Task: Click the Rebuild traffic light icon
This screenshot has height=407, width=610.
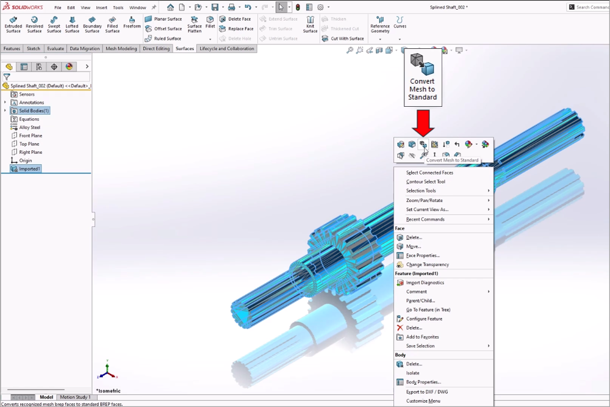Action: (298, 7)
